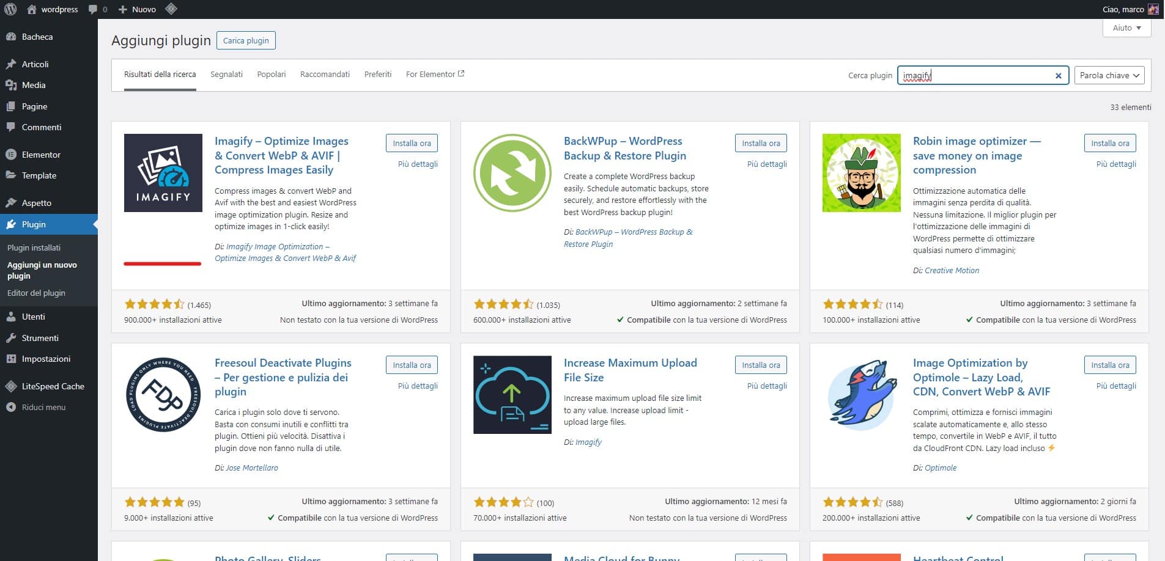Open Più dettagli for Imagify

coord(418,164)
